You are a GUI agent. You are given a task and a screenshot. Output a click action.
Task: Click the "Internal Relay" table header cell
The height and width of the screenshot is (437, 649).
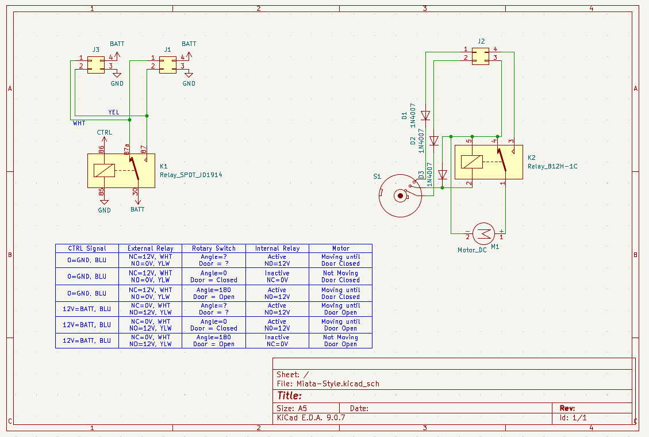(x=277, y=248)
